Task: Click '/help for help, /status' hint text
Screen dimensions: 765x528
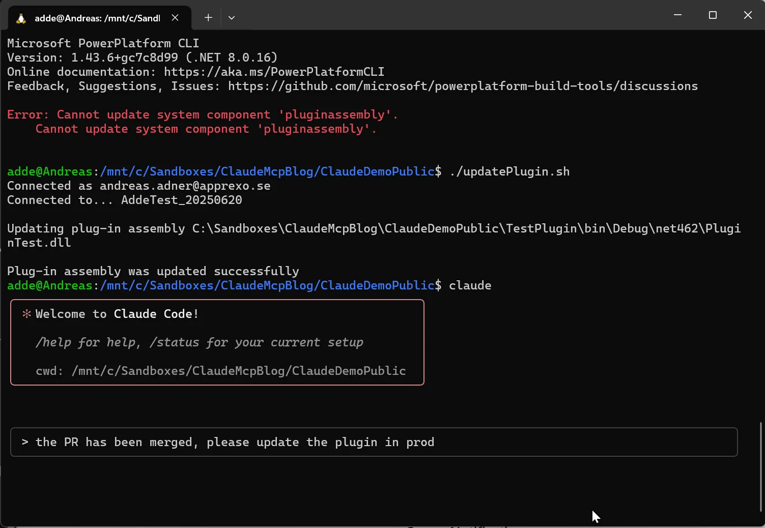Action: 200,342
